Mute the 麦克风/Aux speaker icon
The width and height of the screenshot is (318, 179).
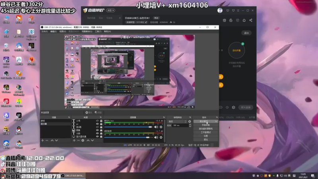[x=156, y=127]
